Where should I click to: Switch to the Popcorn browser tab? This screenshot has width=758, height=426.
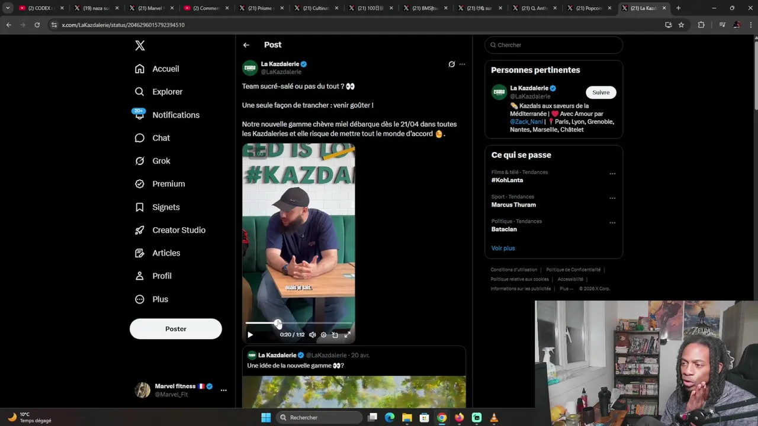coord(589,8)
